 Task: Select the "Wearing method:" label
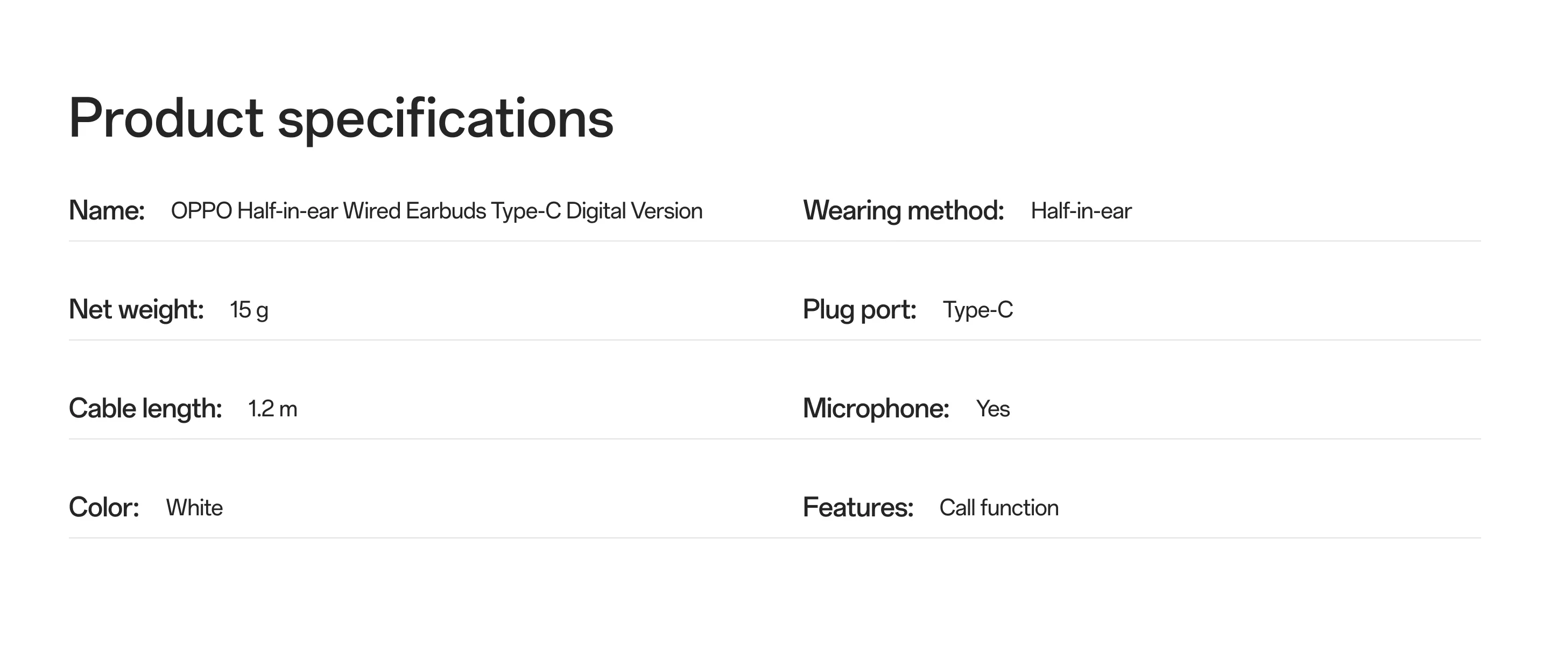coord(903,210)
